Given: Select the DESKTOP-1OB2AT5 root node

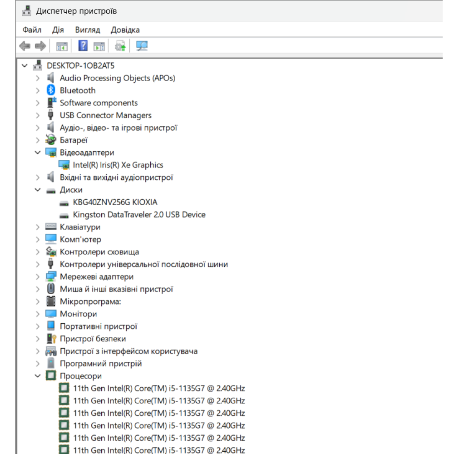Looking at the screenshot, I should tap(80, 66).
